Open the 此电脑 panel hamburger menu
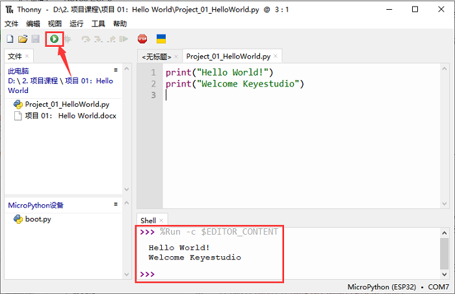This screenshot has height=294, width=455. [x=116, y=70]
